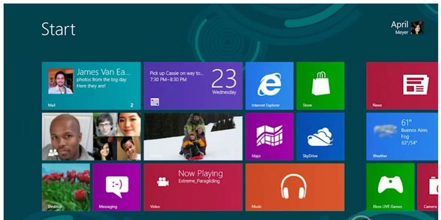Open the Messaging chat bubble tile
This screenshot has height=220, width=441.
tap(116, 187)
